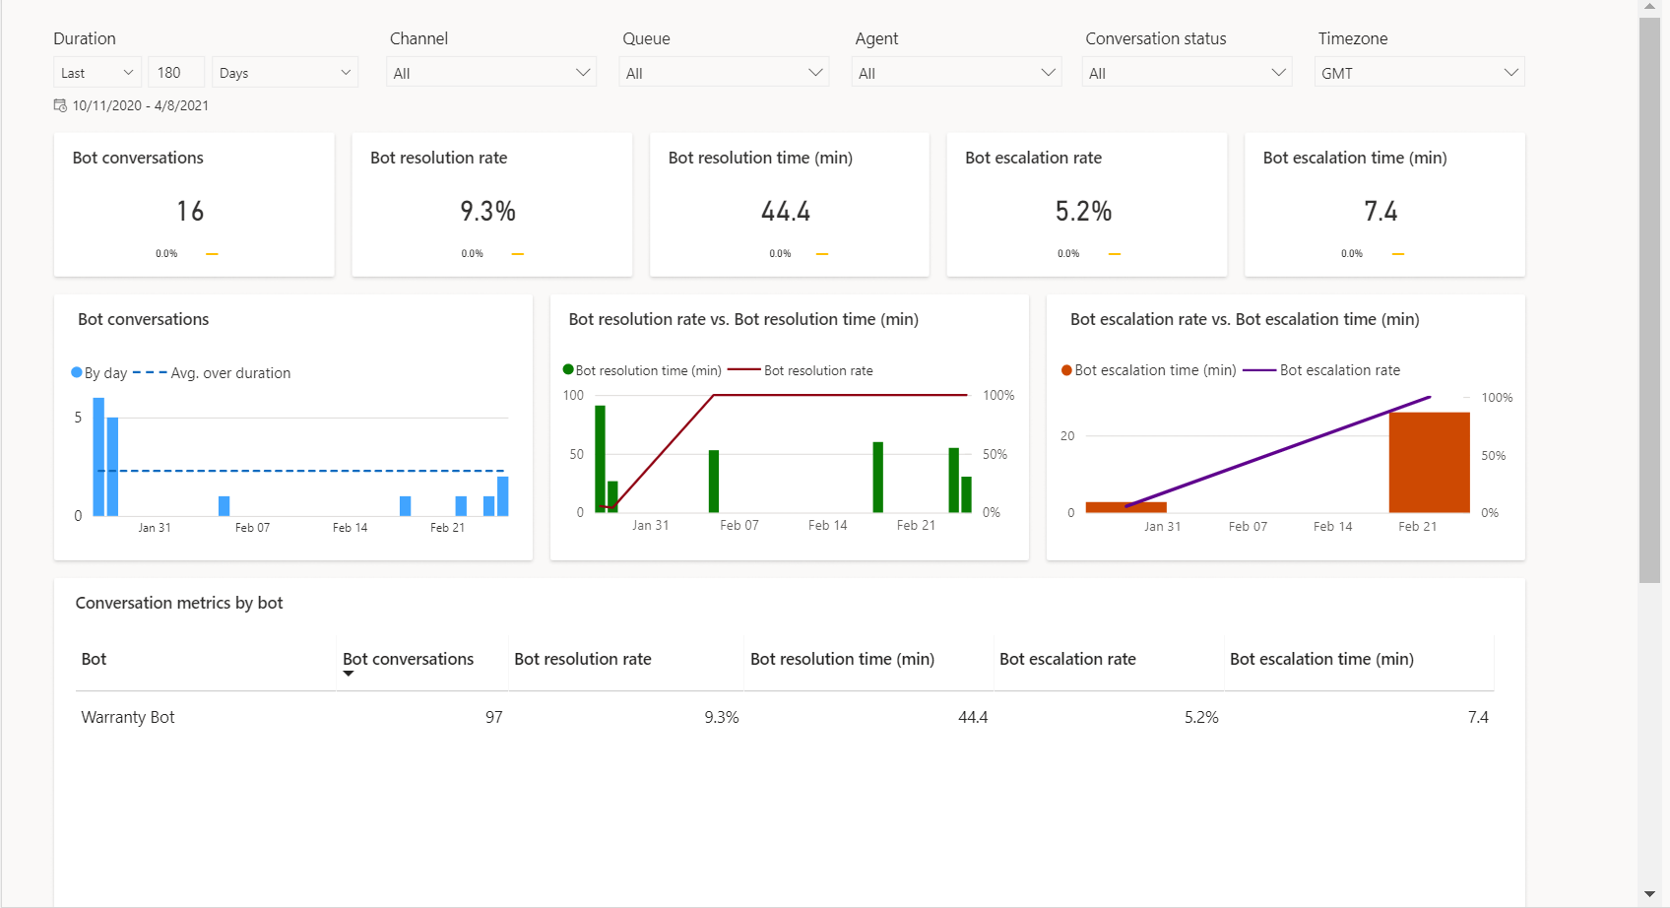Click the orange 'Bot escalation time (min)' legend dot
The image size is (1670, 908).
[1066, 369]
